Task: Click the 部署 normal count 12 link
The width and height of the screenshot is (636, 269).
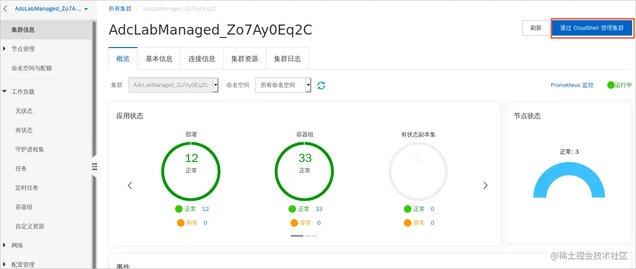Action: (205, 209)
